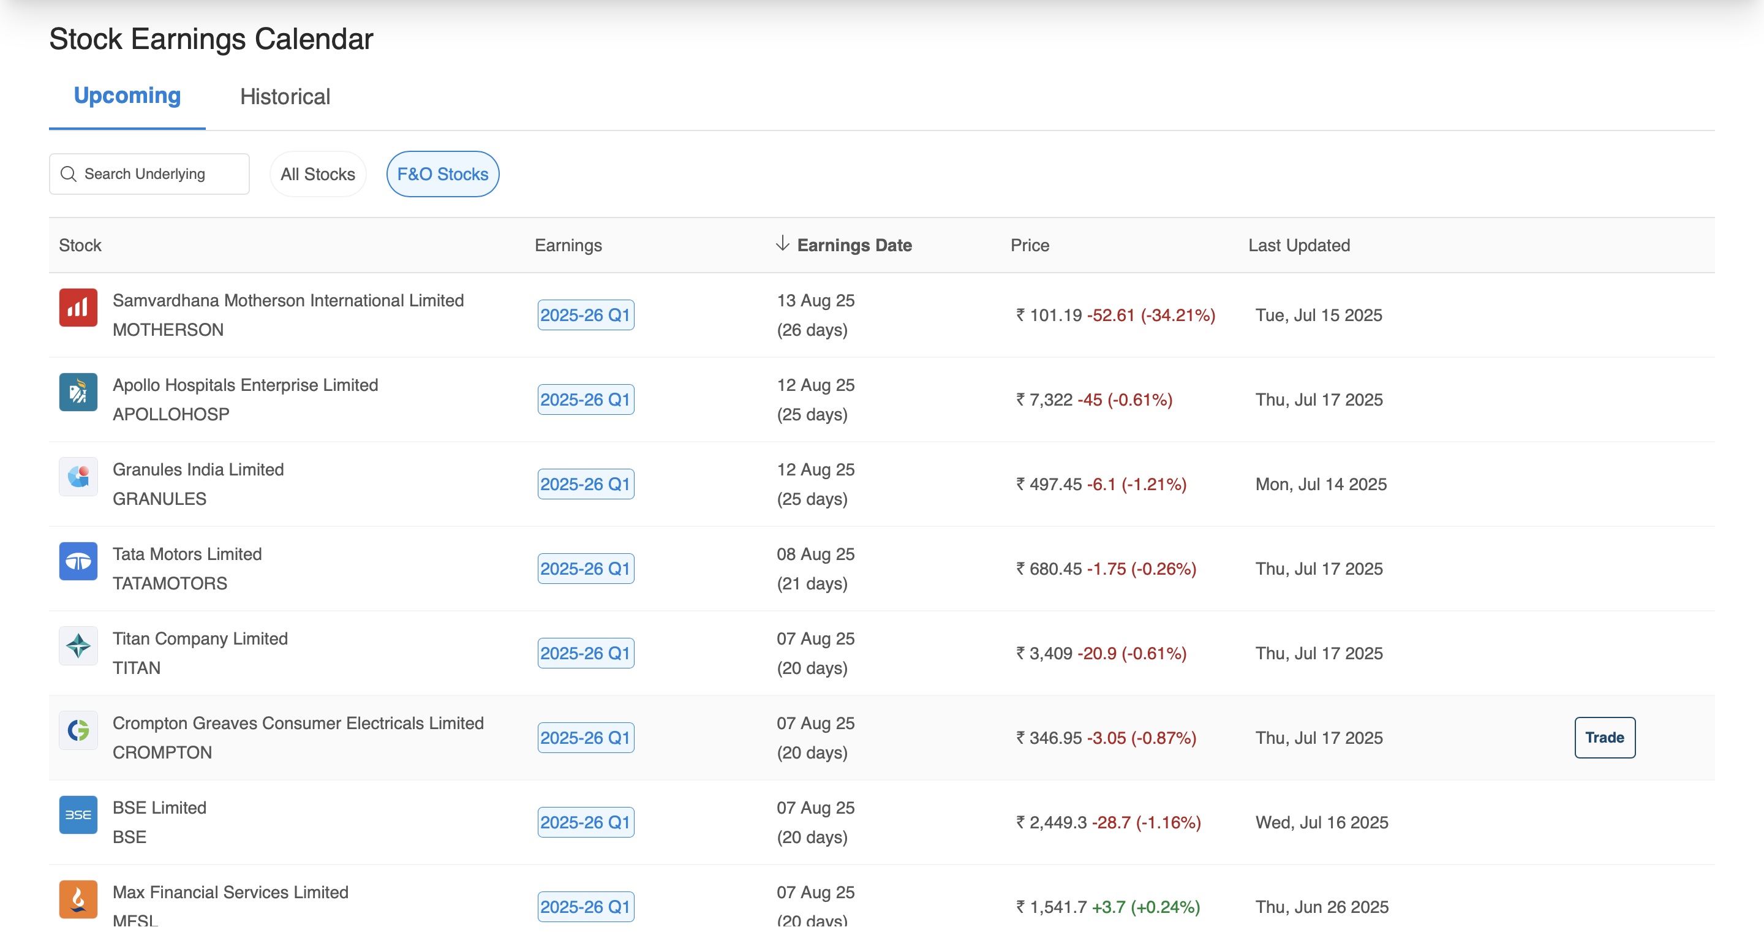
Task: Sort by the Earnings column header
Action: click(x=568, y=245)
